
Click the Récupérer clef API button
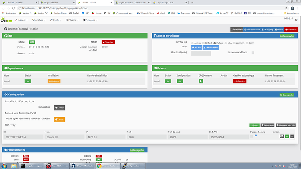[x=286, y=125]
